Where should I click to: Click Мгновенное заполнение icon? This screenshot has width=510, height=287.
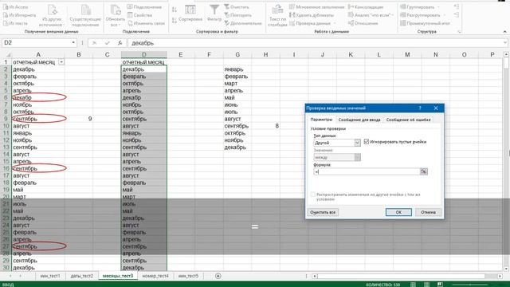point(292,7)
